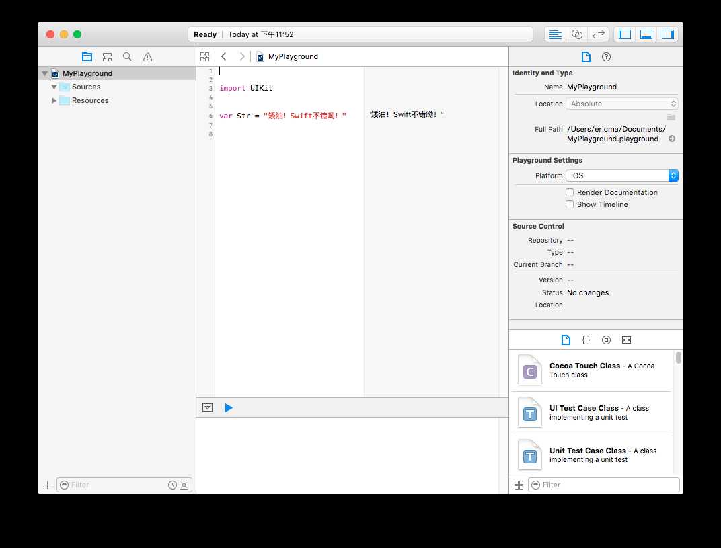Screen dimensions: 721x548
Task: Open the Code Snippet library tab
Action: [586, 340]
